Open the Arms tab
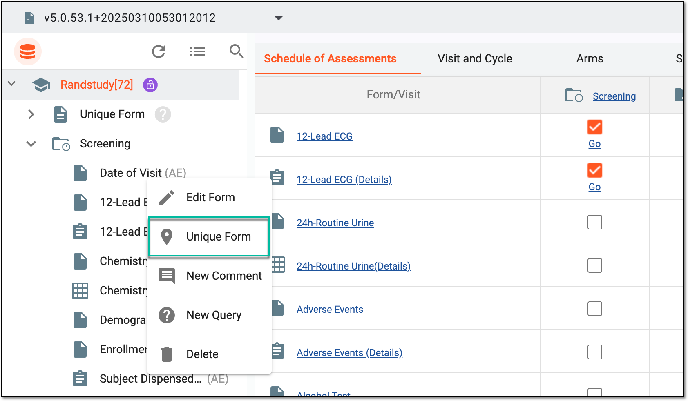 (590, 59)
